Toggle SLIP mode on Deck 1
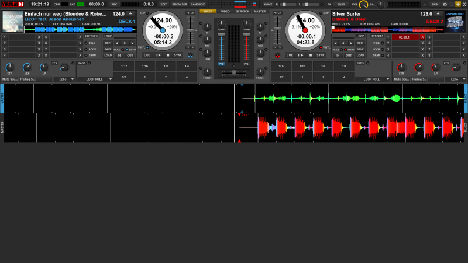The height and width of the screenshot is (263, 468). click(147, 13)
